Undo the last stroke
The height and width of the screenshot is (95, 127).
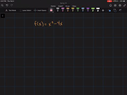(x=7, y=5)
